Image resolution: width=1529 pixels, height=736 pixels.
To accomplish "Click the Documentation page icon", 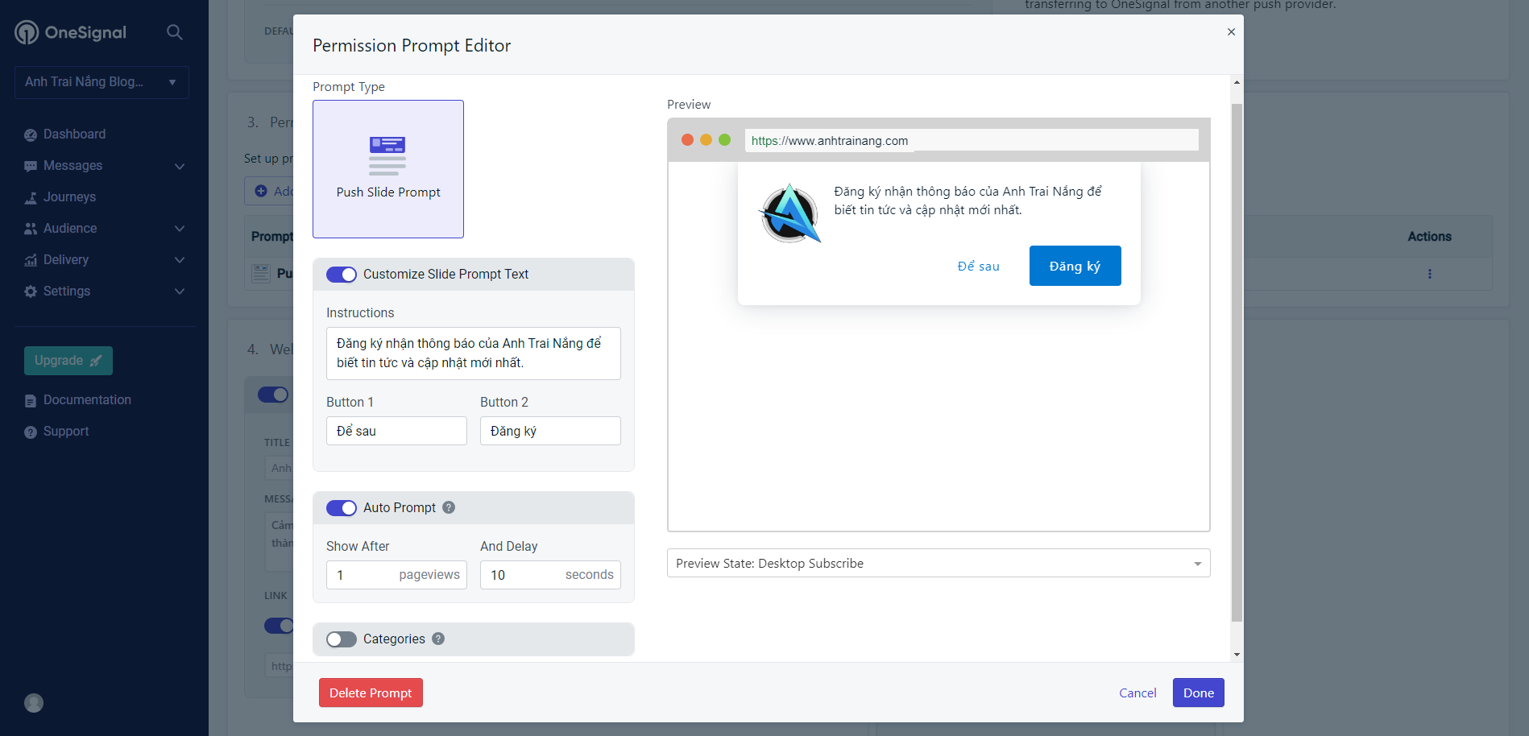I will (31, 400).
